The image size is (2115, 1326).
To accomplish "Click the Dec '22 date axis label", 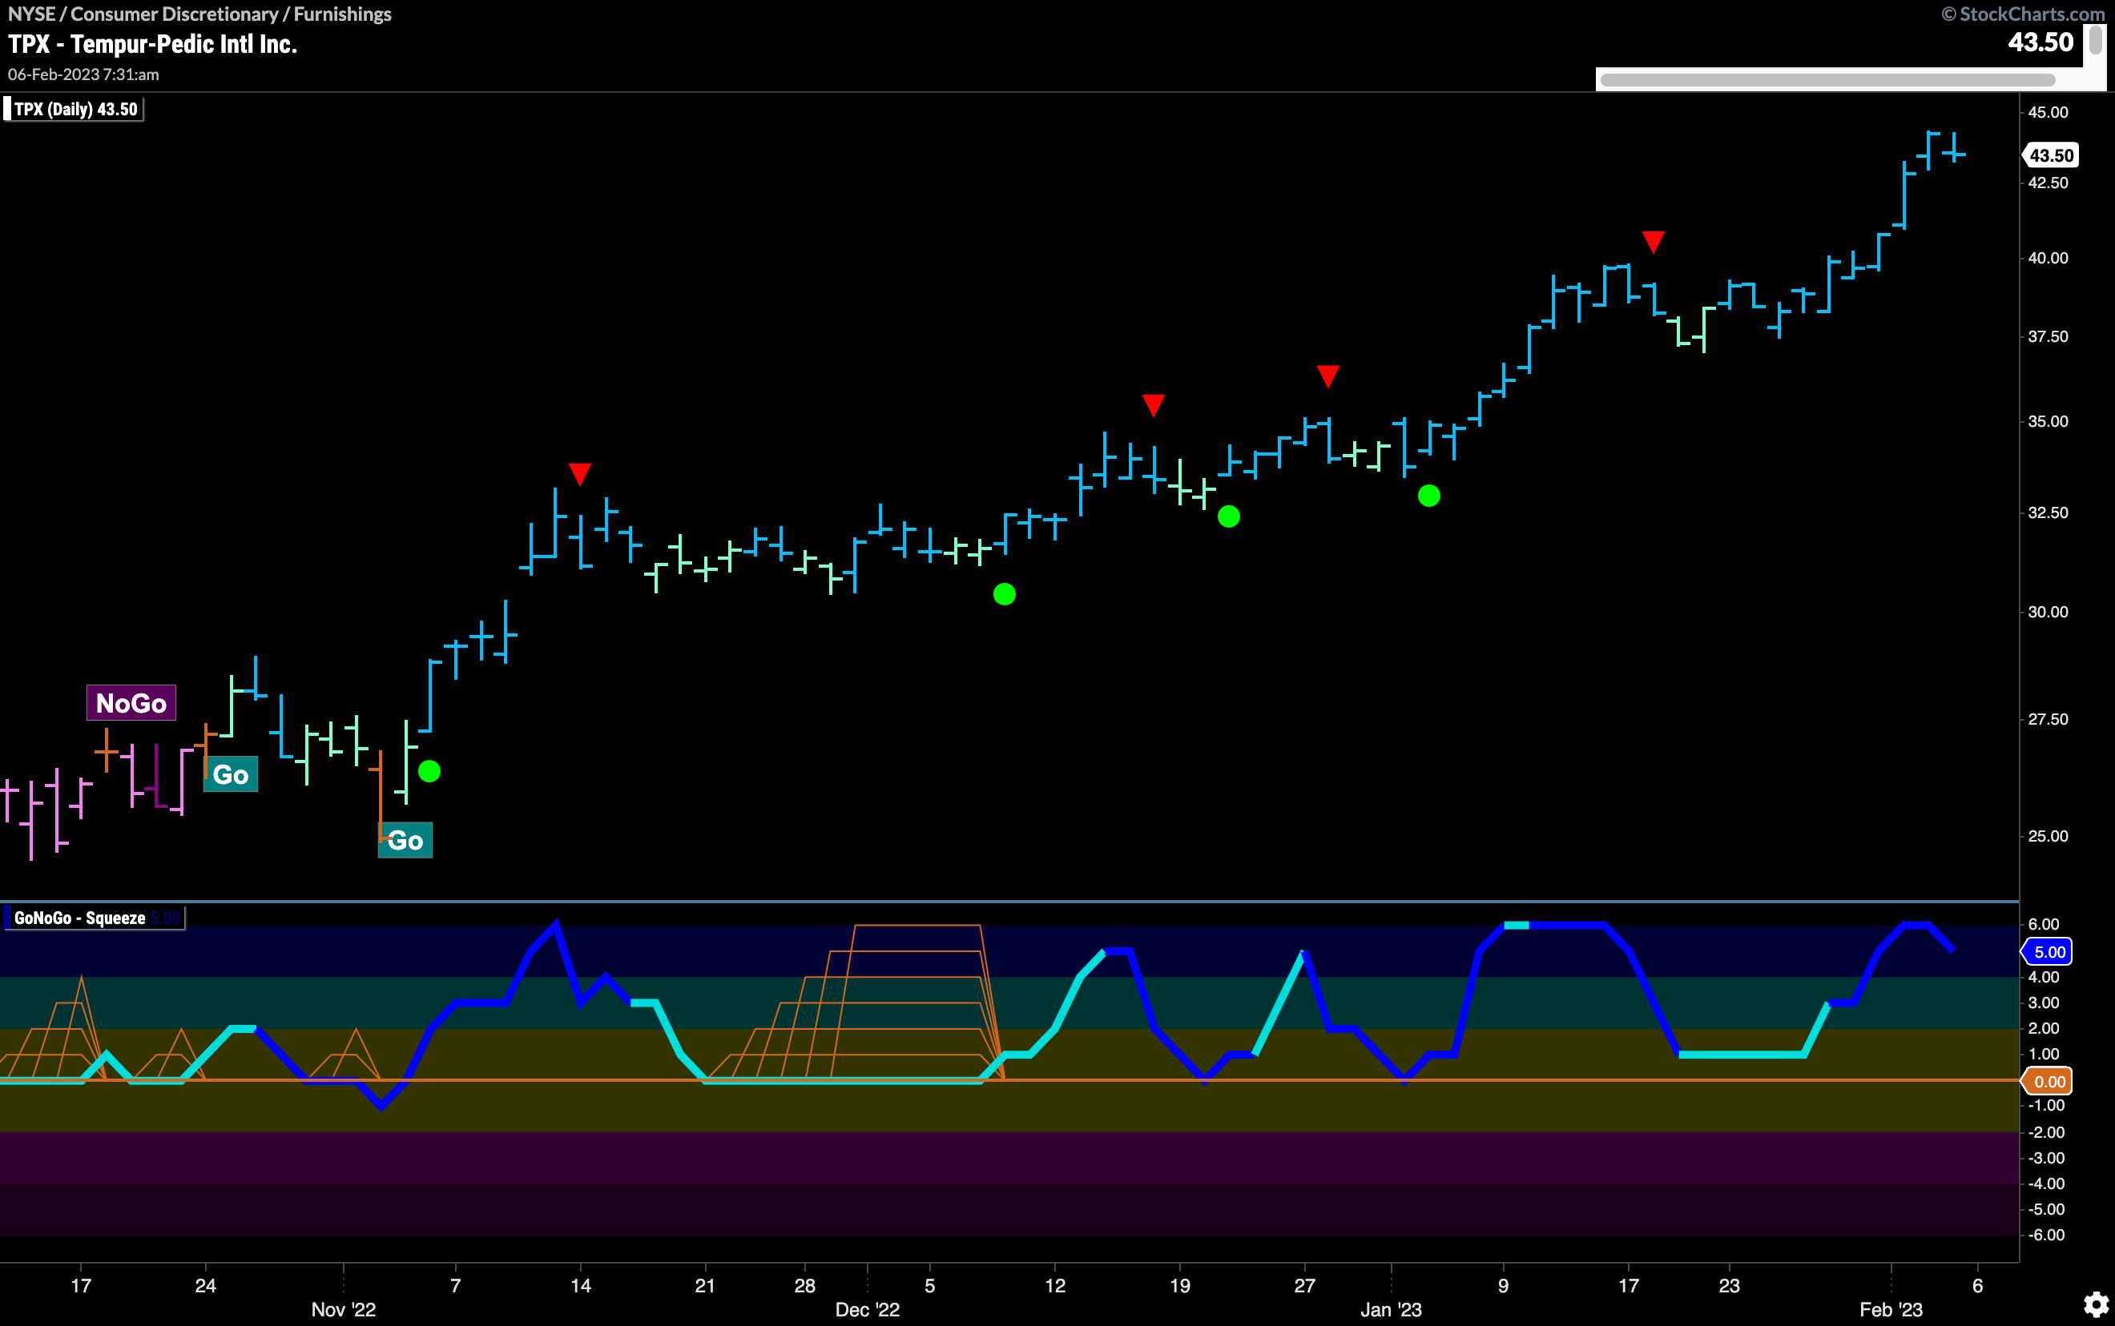I will [868, 1309].
